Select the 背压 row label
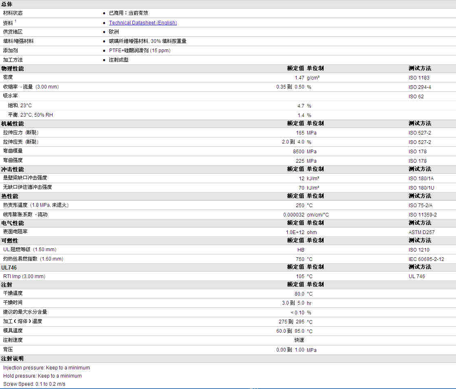 (8, 349)
